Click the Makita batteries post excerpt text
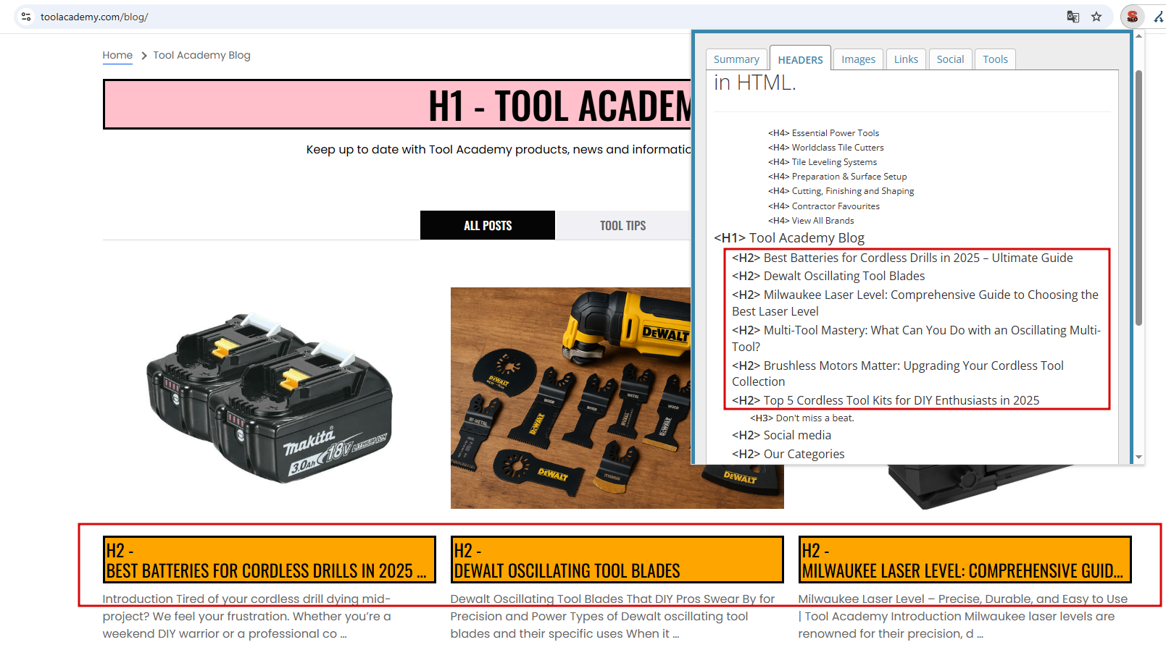Image resolution: width=1166 pixels, height=650 pixels. point(247,617)
